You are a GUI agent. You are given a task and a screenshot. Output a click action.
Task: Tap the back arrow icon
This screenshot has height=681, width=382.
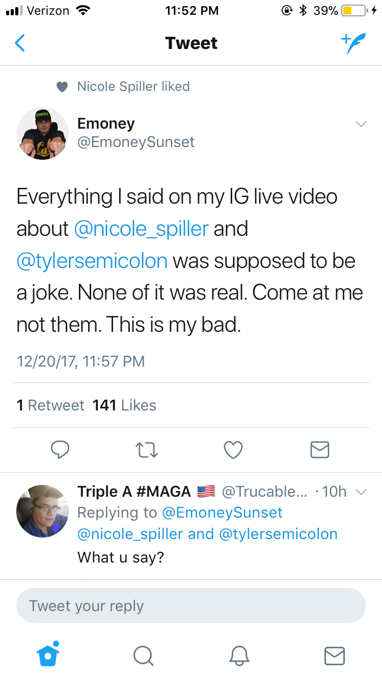(x=19, y=43)
